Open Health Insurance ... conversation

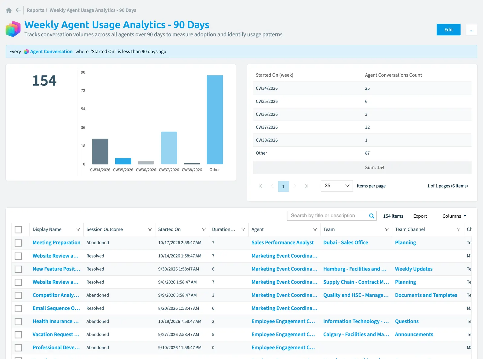click(x=56, y=321)
